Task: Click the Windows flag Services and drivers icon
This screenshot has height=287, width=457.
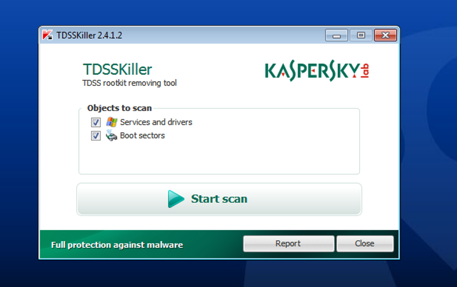Action: click(112, 122)
